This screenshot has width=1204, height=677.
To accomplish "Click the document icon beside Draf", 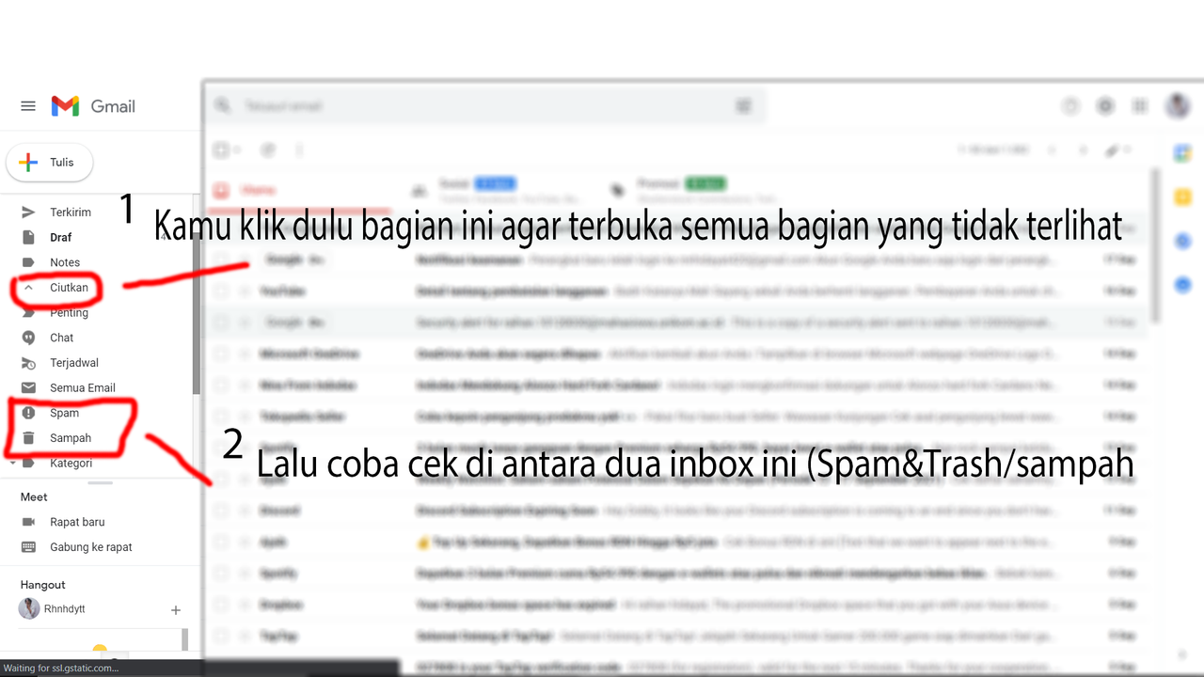I will tap(28, 237).
